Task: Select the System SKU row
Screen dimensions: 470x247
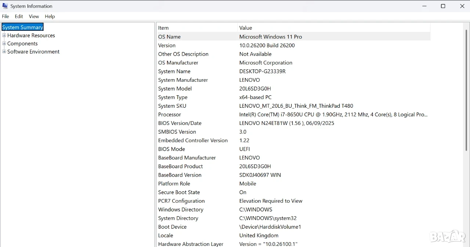Action: [x=293, y=106]
